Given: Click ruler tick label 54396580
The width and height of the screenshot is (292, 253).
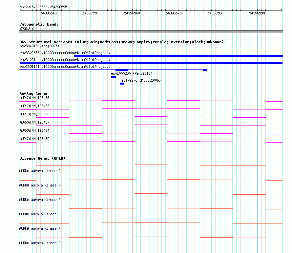Looking at the screenshot, I should coord(215,13).
